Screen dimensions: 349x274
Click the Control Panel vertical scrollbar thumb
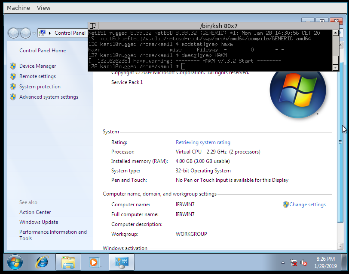pos(340,142)
